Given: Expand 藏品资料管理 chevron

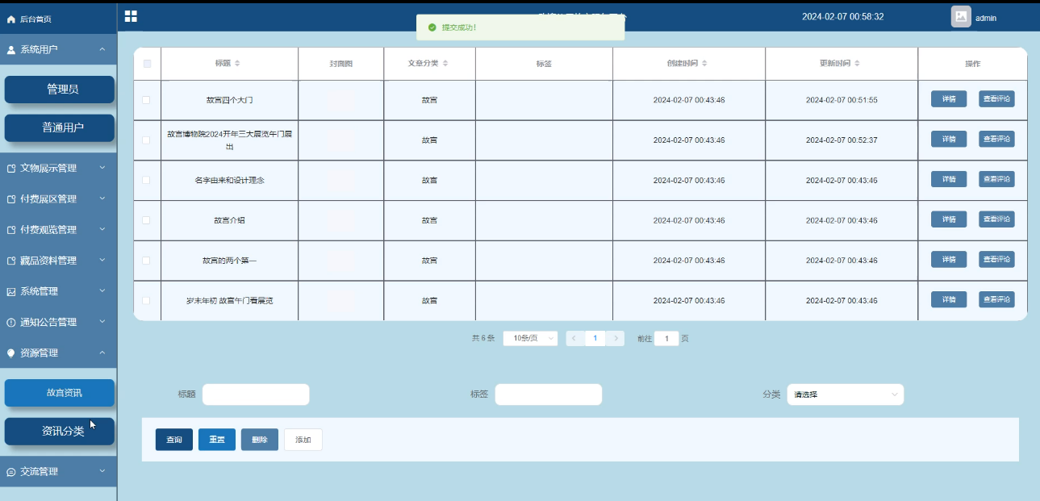Looking at the screenshot, I should [102, 260].
